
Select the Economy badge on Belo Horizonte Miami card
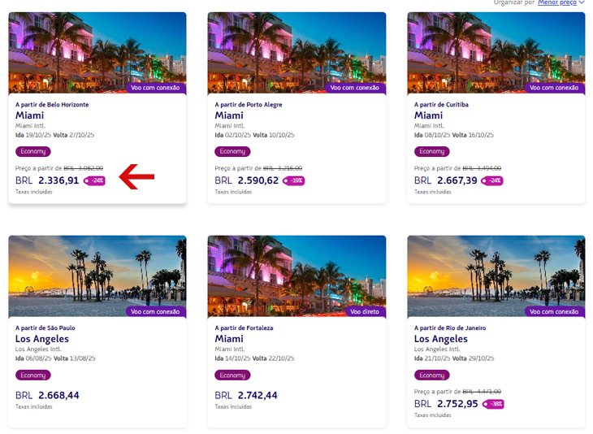click(x=33, y=151)
